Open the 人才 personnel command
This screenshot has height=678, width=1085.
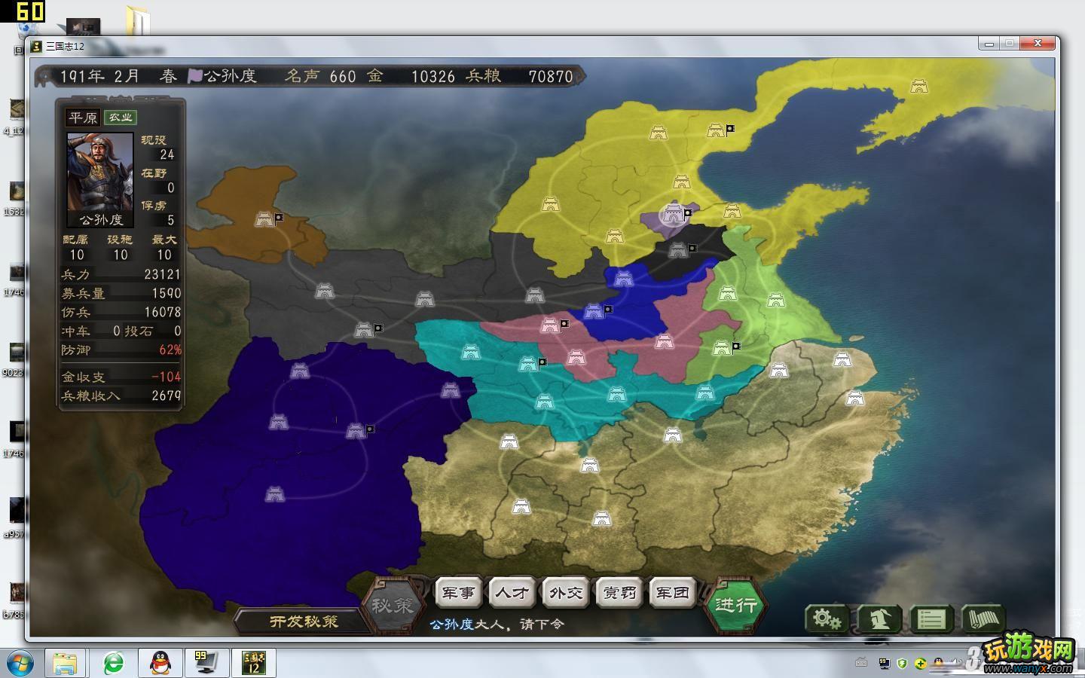[x=512, y=593]
